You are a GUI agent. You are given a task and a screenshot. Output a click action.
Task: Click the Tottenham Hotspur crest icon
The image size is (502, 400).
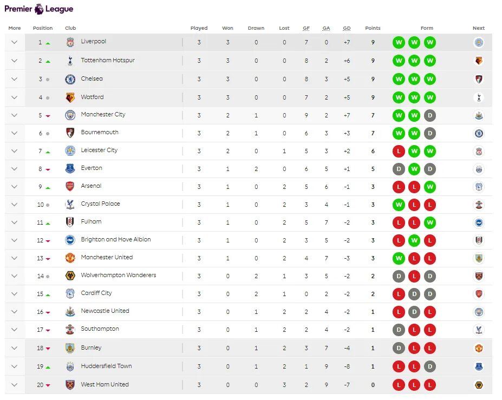70,61
